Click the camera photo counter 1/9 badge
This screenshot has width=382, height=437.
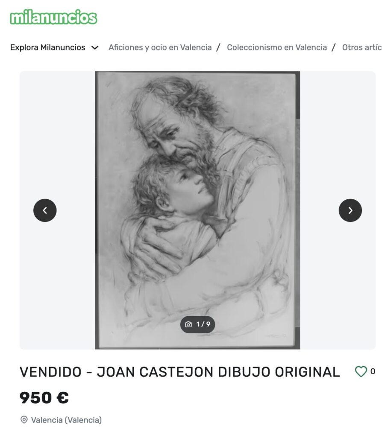197,324
